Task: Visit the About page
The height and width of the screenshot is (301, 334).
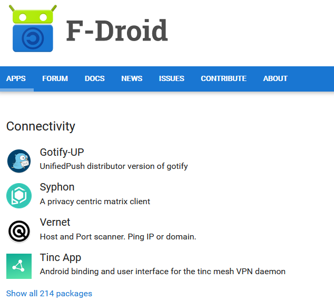Action: (276, 78)
